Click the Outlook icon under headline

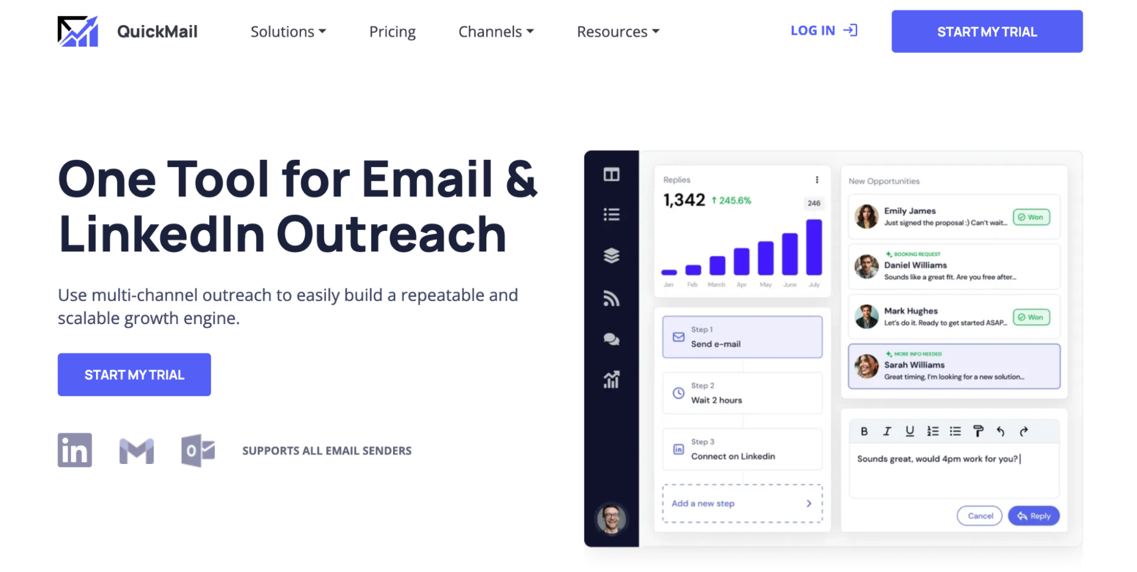tap(198, 450)
